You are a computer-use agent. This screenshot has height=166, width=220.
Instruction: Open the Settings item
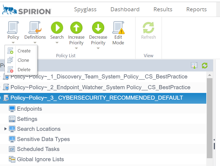(27, 119)
